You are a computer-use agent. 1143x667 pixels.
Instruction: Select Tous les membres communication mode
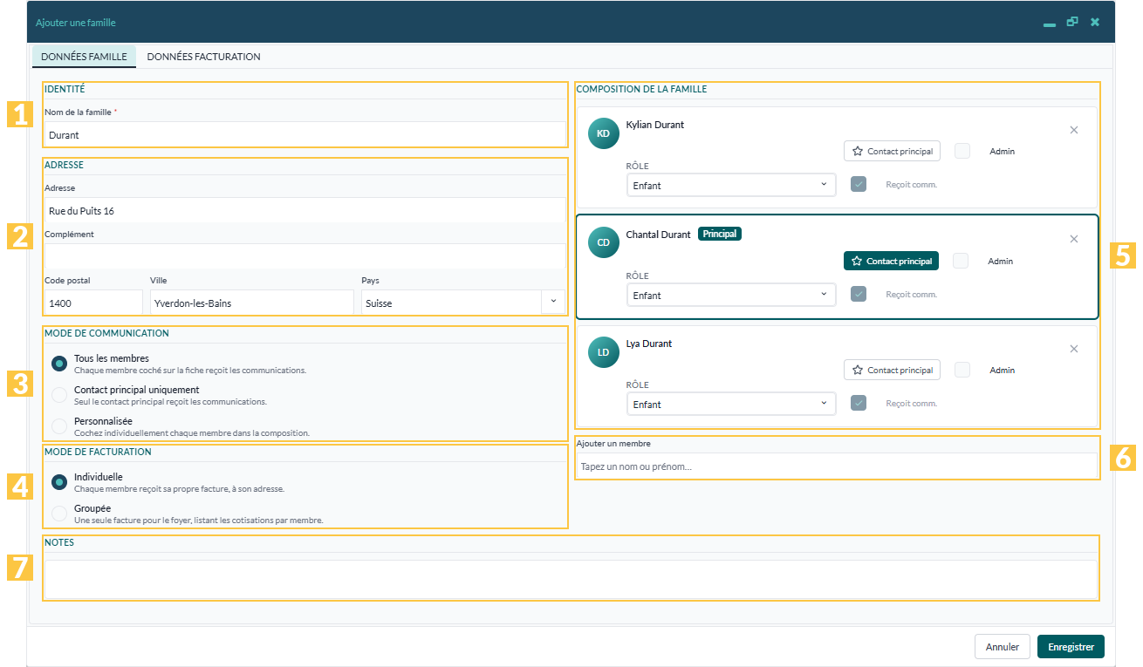tap(59, 364)
